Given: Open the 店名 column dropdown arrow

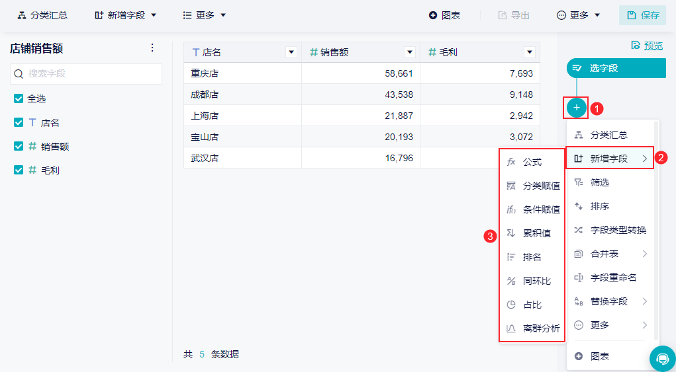Looking at the screenshot, I should 291,52.
